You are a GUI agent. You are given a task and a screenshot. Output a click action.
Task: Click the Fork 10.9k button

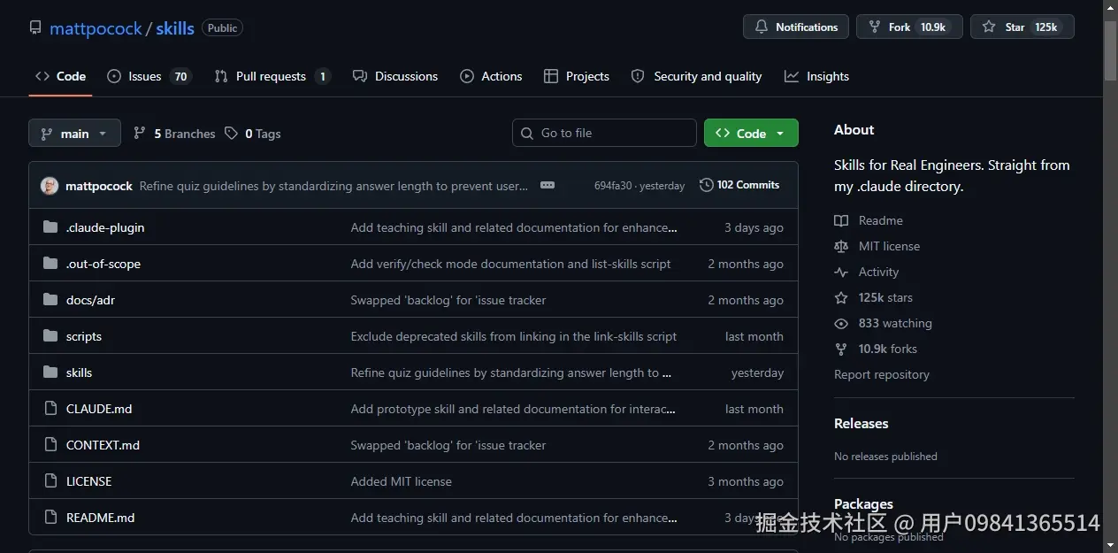click(909, 27)
